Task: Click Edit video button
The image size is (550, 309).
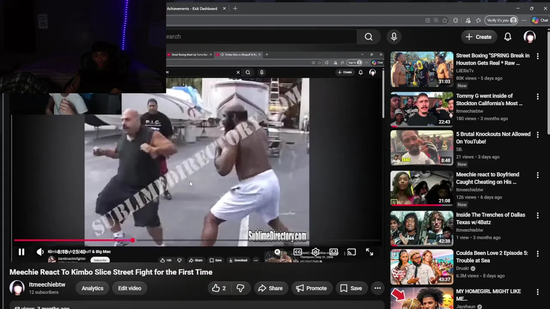Action: [x=130, y=288]
